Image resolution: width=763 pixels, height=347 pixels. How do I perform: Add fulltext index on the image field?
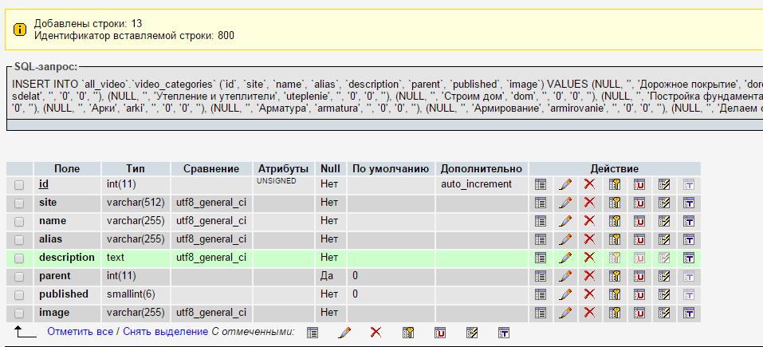coord(689,313)
